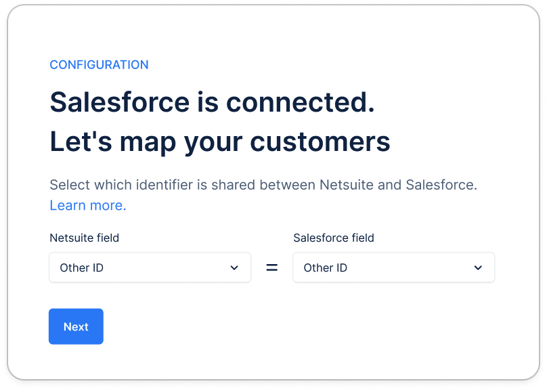The height and width of the screenshot is (390, 547).
Task: Select the 'Other ID' value under Netsuite field
Action: click(82, 267)
